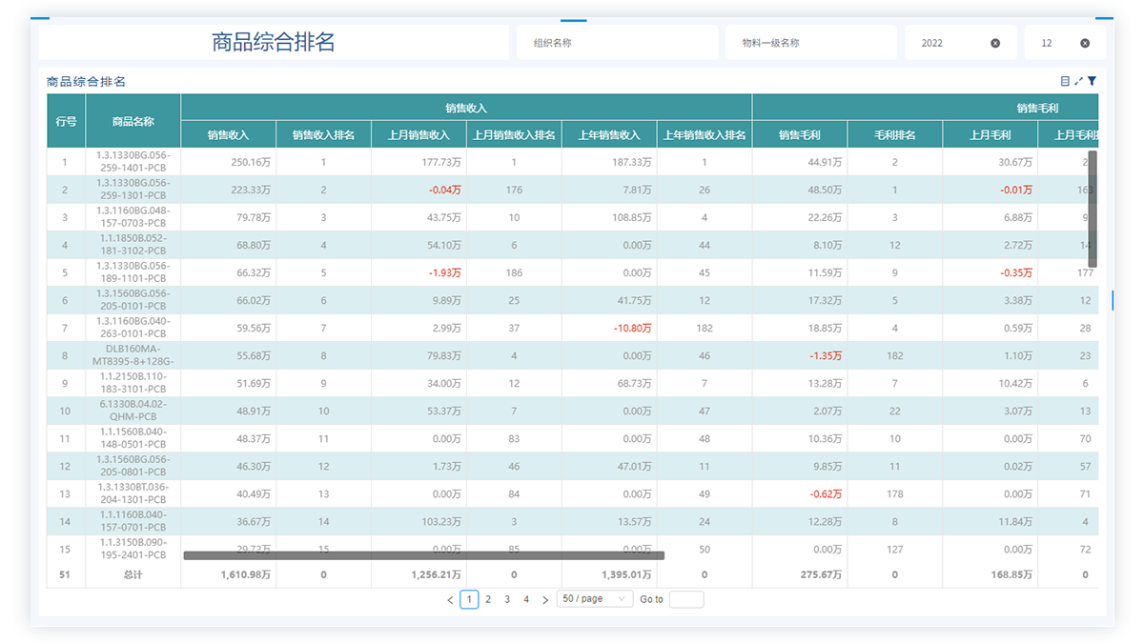
Task: Click the 毛利排名 column header
Action: 894,135
